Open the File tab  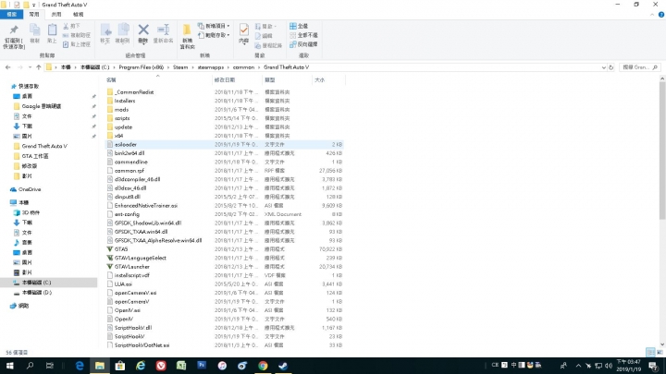point(11,15)
